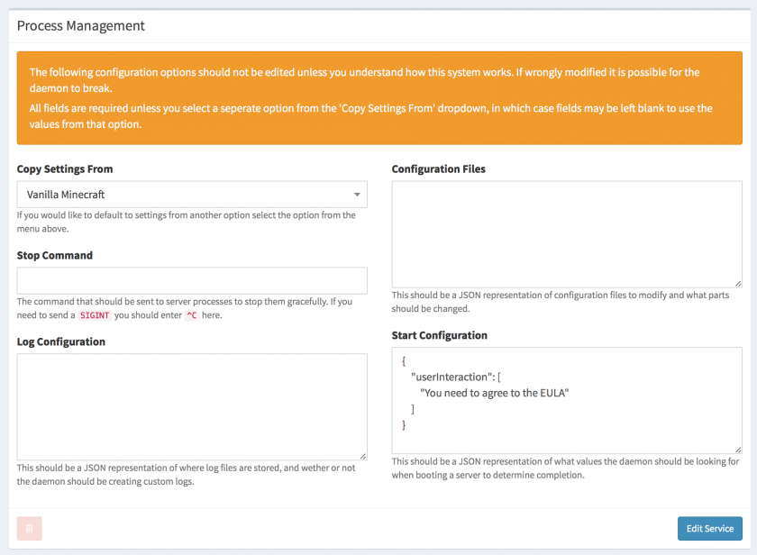Image resolution: width=757 pixels, height=555 pixels.
Task: Click the Start Configuration resize grip
Action: [x=737, y=450]
